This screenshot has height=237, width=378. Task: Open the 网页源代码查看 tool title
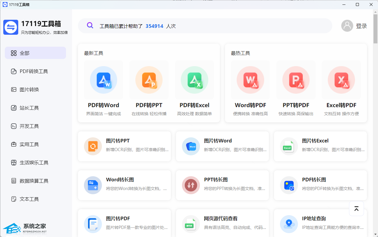click(x=221, y=218)
